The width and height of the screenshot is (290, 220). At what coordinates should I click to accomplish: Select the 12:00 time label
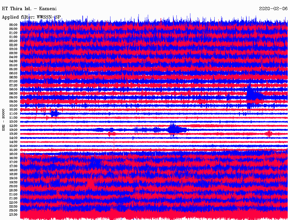coord(13,122)
